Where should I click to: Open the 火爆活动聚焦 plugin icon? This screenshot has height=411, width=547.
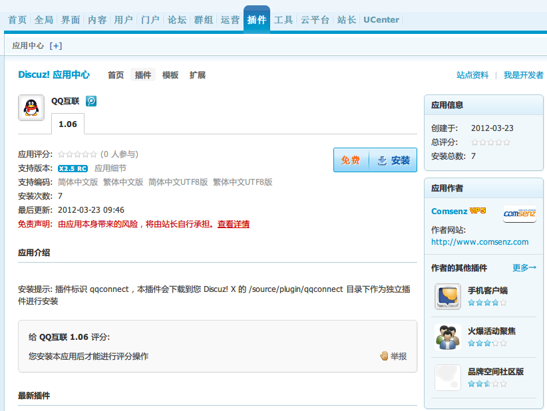(x=448, y=337)
